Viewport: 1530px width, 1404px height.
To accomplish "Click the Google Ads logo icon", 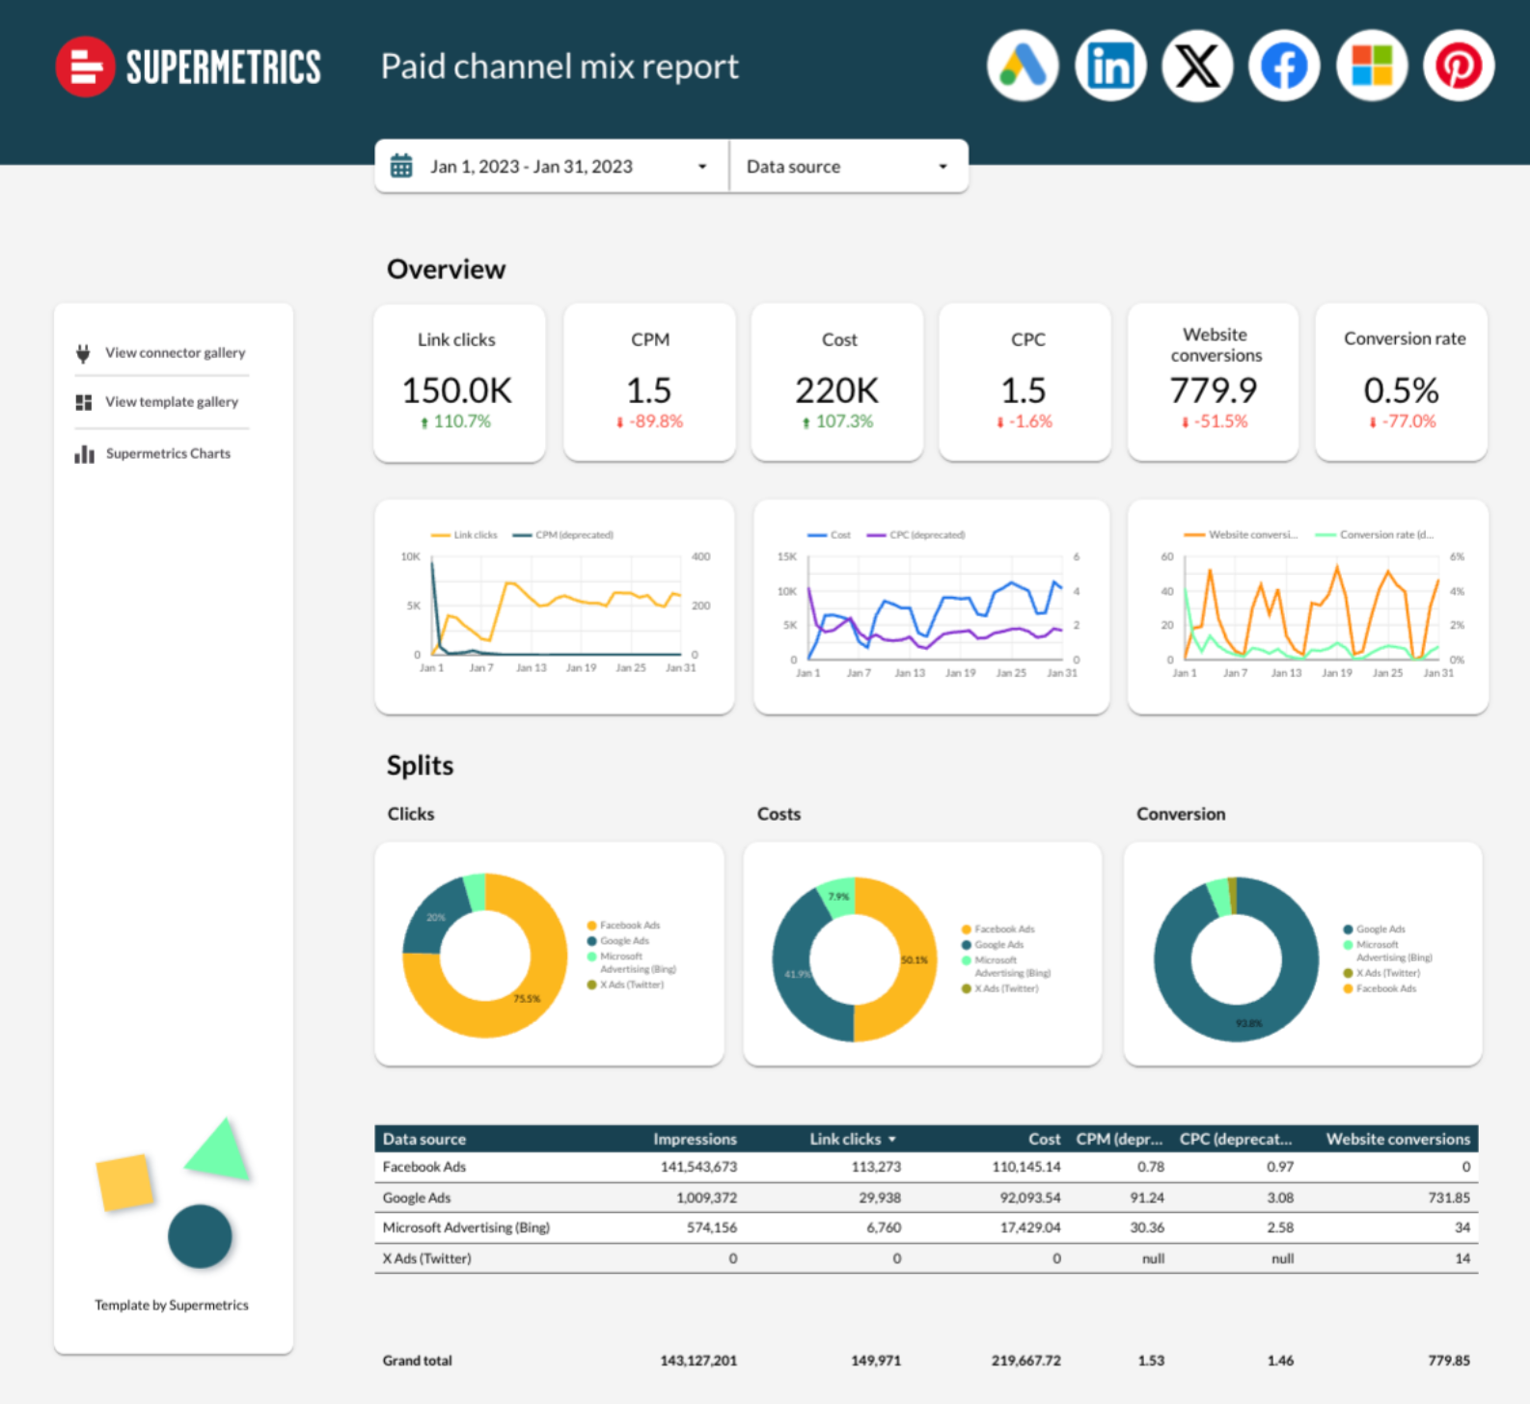I will click(1023, 67).
